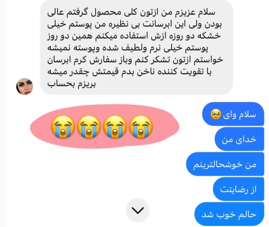
Task: Select the 'حالم خوب شد' message bubble
Action: (x=229, y=214)
